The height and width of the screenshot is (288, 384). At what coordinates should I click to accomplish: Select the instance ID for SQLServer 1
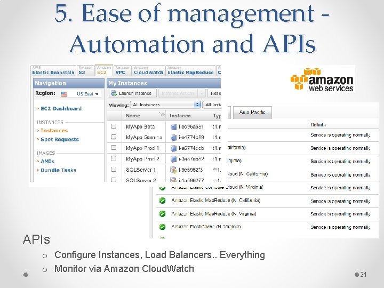pos(190,170)
